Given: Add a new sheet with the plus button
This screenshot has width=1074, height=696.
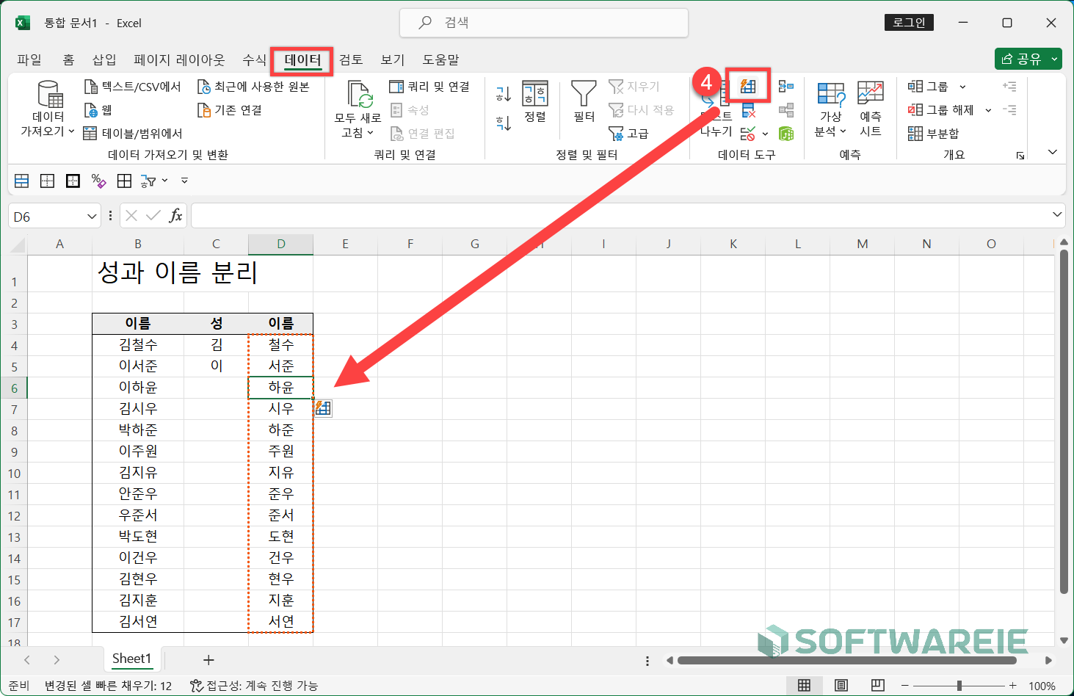Looking at the screenshot, I should (x=208, y=660).
